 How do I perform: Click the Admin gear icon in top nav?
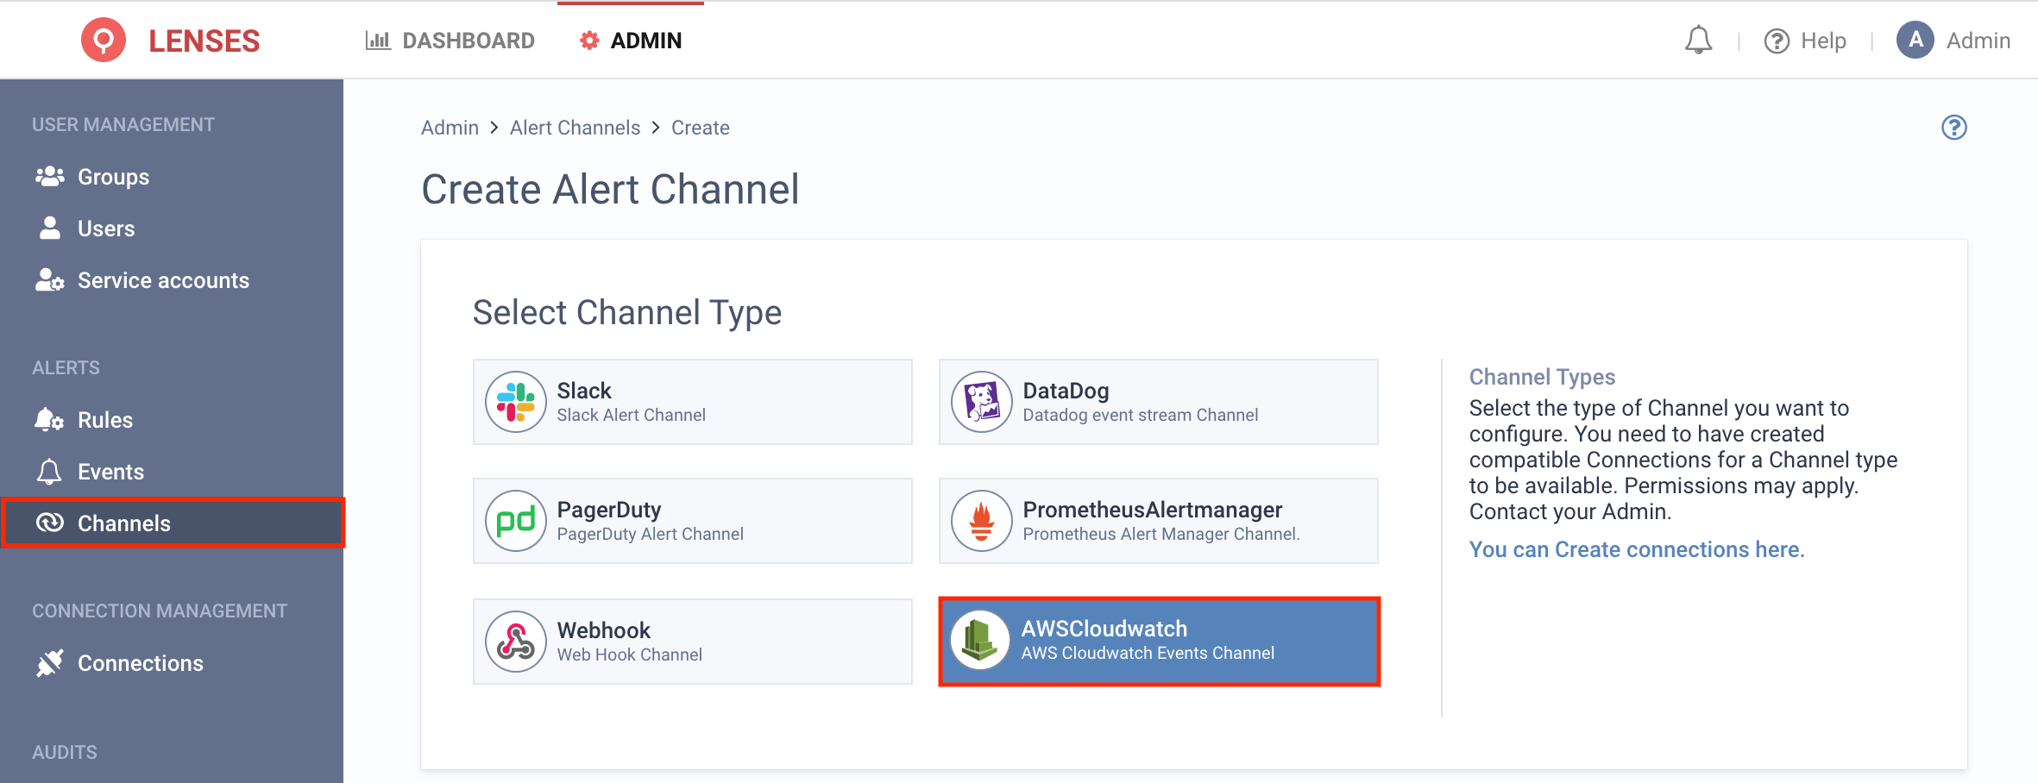[589, 41]
